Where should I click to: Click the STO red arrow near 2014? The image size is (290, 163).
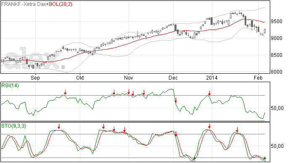point(209,126)
